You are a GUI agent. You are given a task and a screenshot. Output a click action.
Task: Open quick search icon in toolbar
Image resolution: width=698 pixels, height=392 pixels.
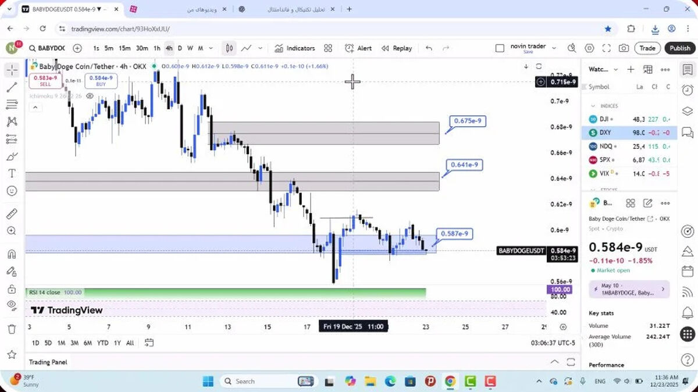pos(572,48)
